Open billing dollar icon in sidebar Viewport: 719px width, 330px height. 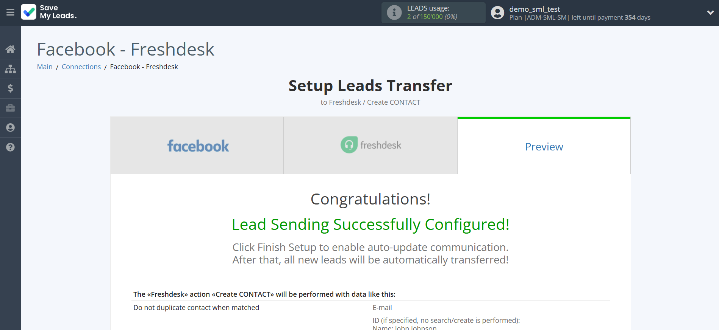(x=10, y=88)
